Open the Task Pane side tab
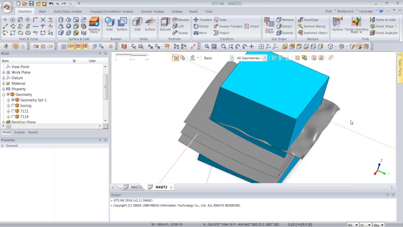 point(400,67)
